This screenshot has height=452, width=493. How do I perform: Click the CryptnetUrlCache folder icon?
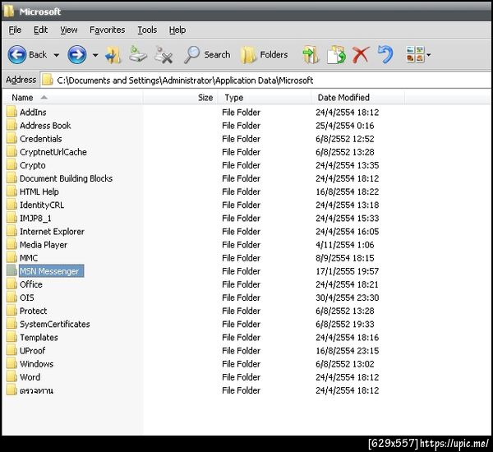point(12,151)
